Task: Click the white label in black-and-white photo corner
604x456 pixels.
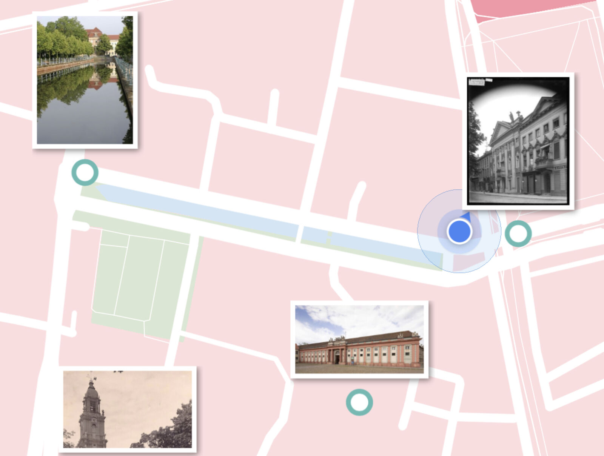Action: pos(476,82)
